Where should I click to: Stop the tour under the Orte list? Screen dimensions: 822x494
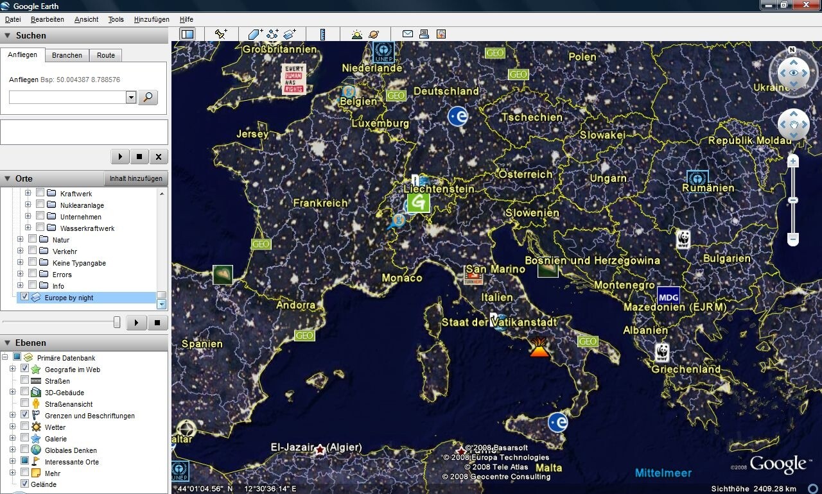[158, 323]
